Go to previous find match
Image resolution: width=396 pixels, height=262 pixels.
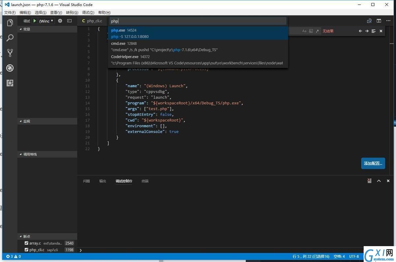(360, 31)
